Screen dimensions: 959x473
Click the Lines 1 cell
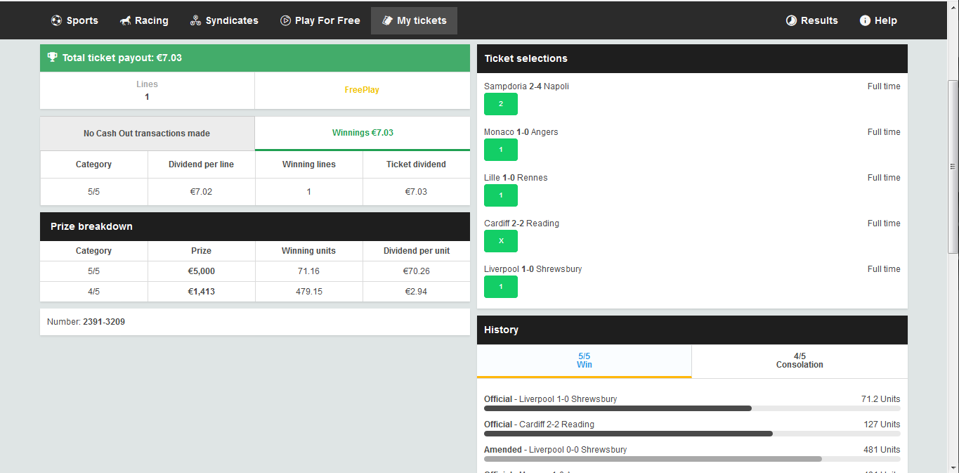coord(147,91)
